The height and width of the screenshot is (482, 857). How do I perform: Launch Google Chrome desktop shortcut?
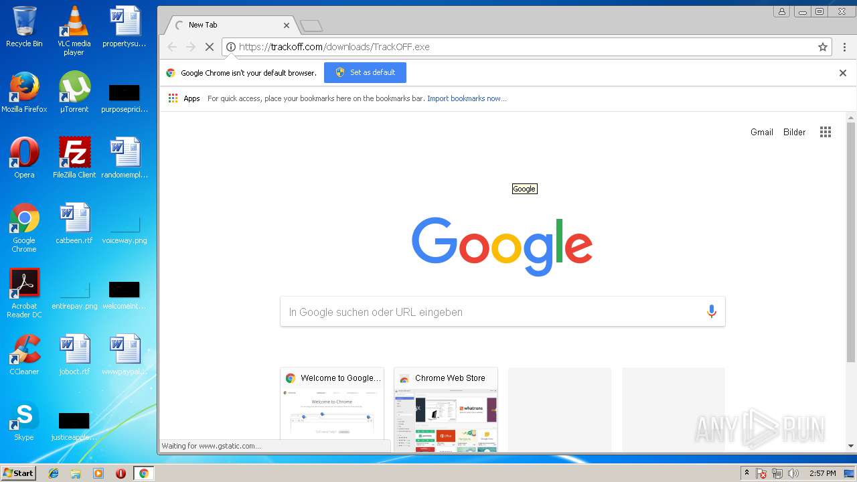tap(24, 228)
